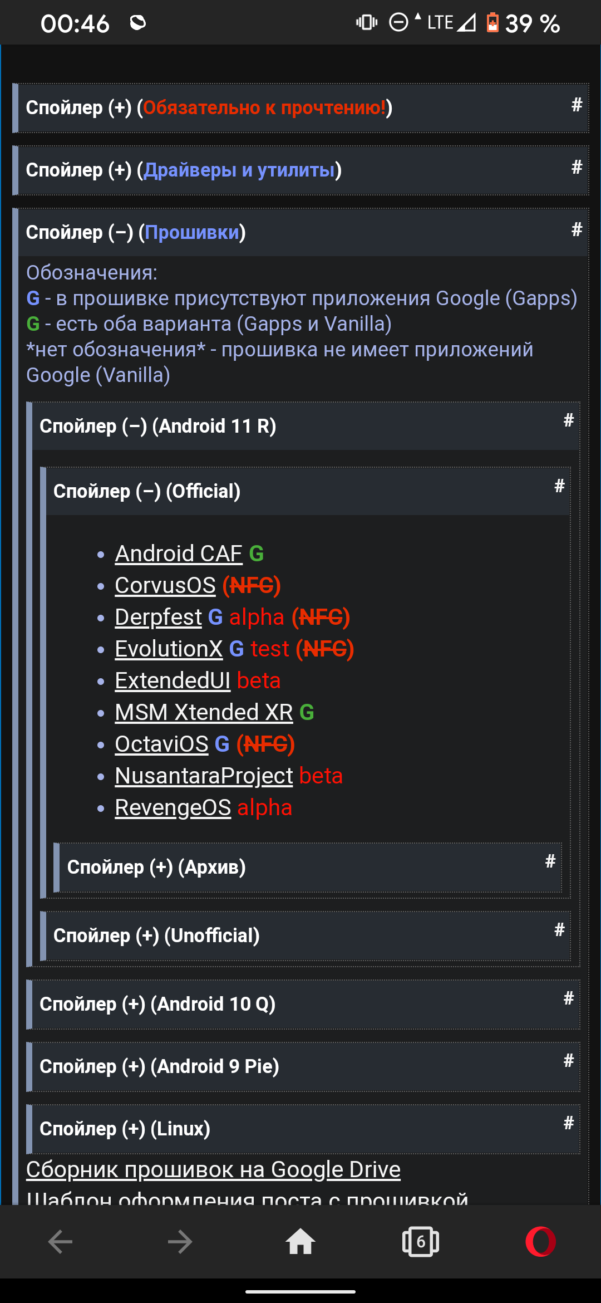Viewport: 601px width, 1303px height.
Task: Tap the browser forward arrow
Action: 180,1242
